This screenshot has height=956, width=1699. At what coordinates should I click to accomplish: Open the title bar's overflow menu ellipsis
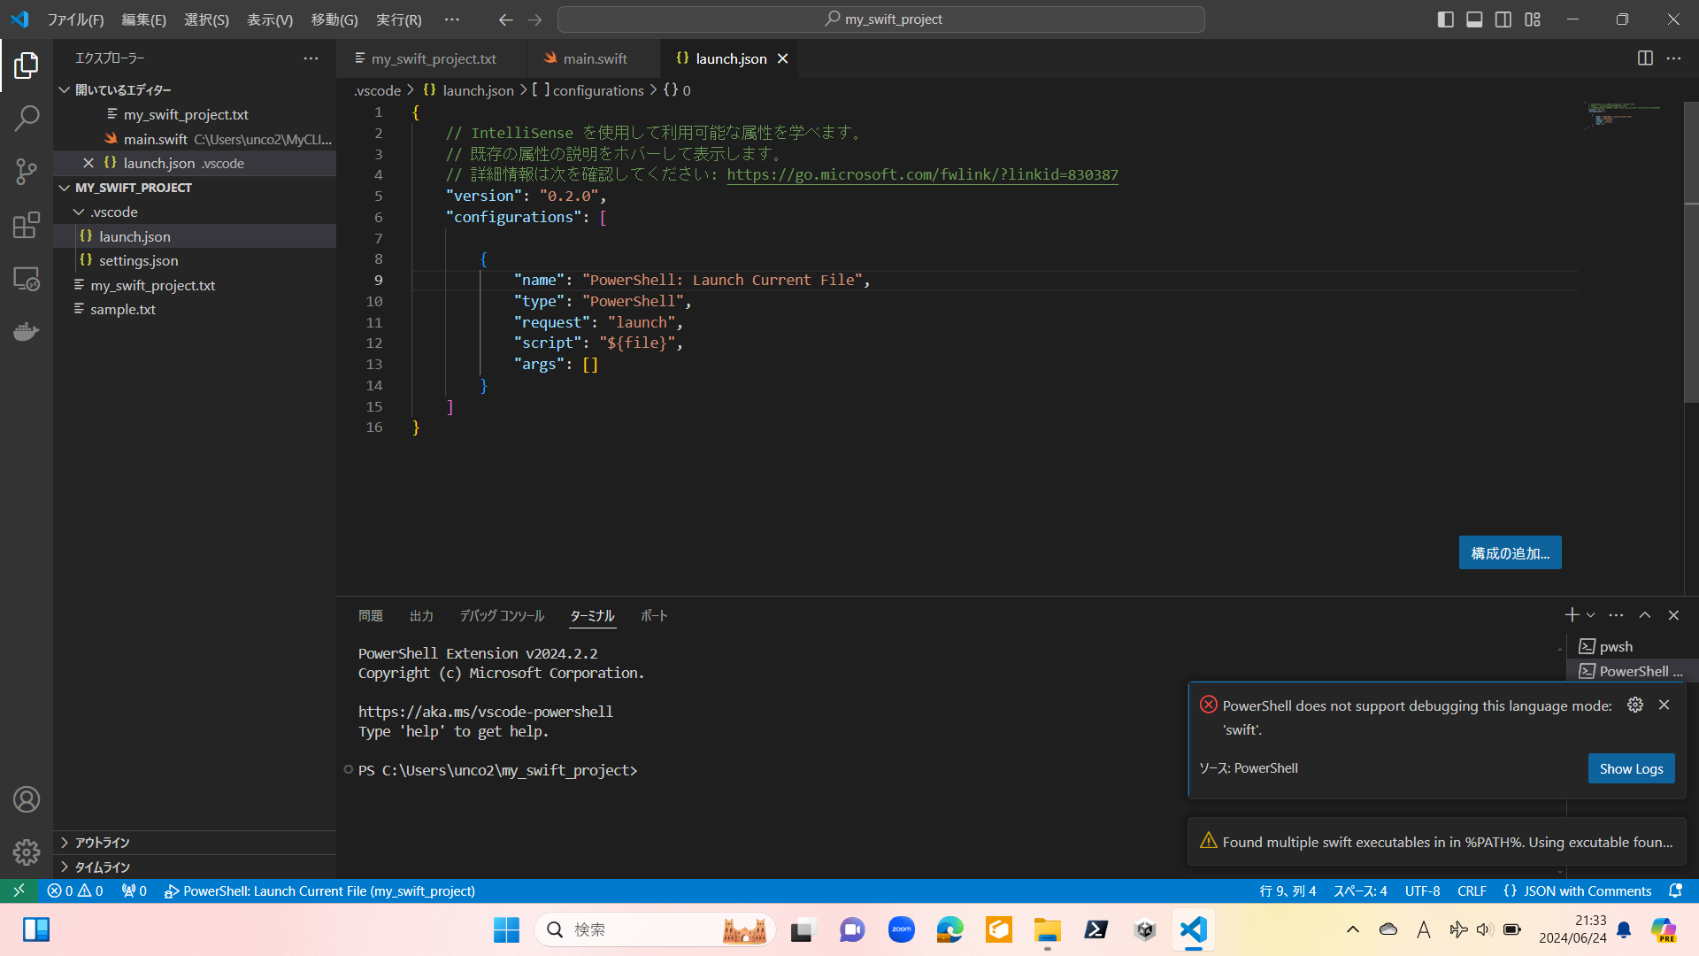tap(452, 19)
